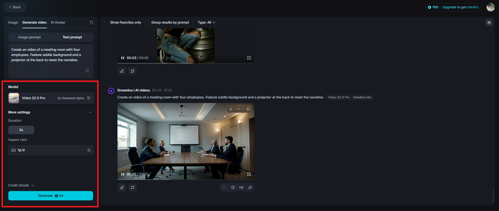Enter fullscreen on the upper video

[x=249, y=58]
